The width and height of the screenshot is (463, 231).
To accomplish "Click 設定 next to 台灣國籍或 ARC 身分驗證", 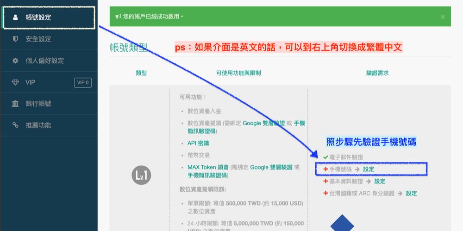I will [x=411, y=193].
